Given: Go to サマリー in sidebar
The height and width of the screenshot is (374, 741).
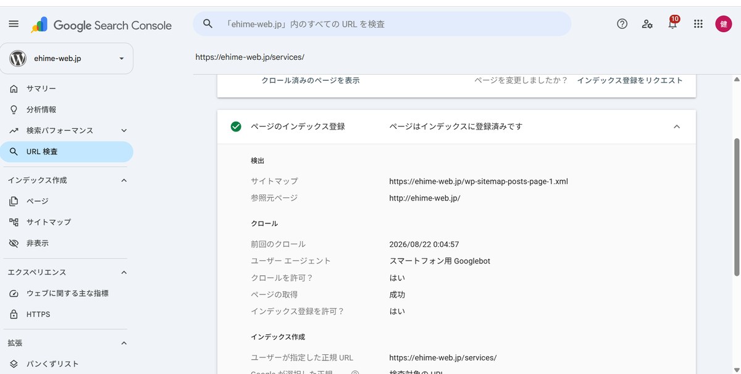Looking at the screenshot, I should coord(41,89).
